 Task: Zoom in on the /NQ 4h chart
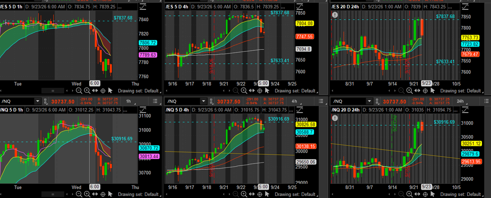[x=244, y=194]
